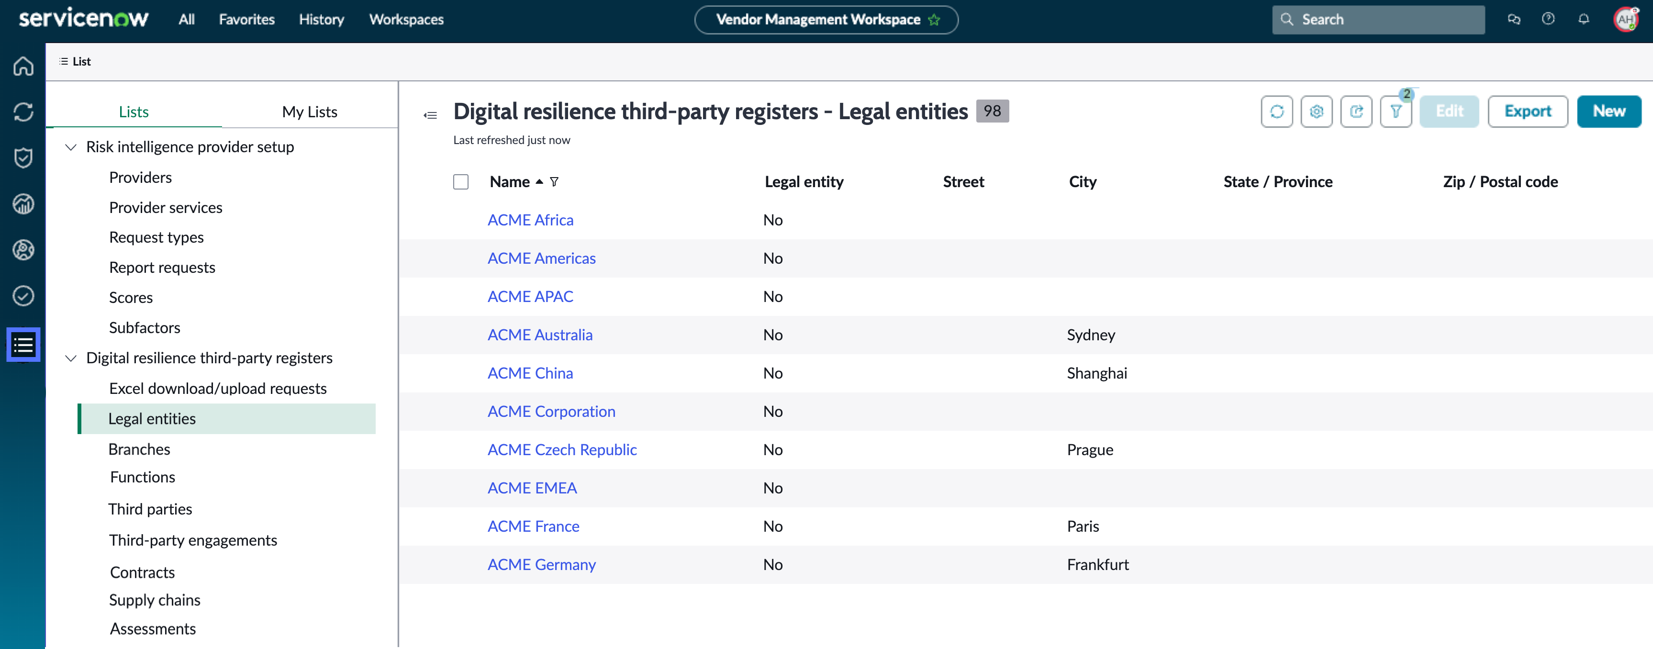Open the help question mark icon

pos(1548,19)
